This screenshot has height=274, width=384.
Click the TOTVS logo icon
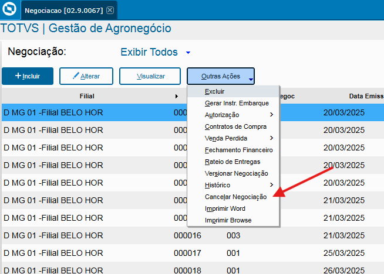point(9,9)
